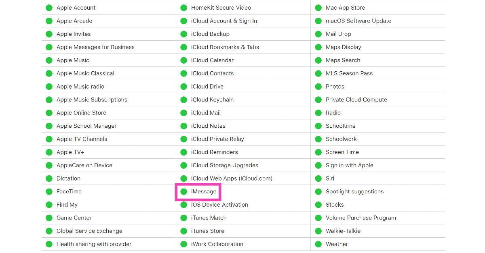The image size is (485, 253).
Task: Click the status dot for HomeKit Secure Video
Action: [x=183, y=8]
